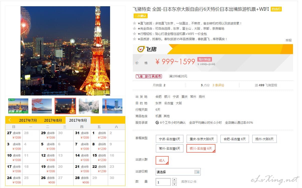The width and height of the screenshot is (302, 188).
Task: Pick calendar date 17 priced ¥1099
Action: [14, 169]
